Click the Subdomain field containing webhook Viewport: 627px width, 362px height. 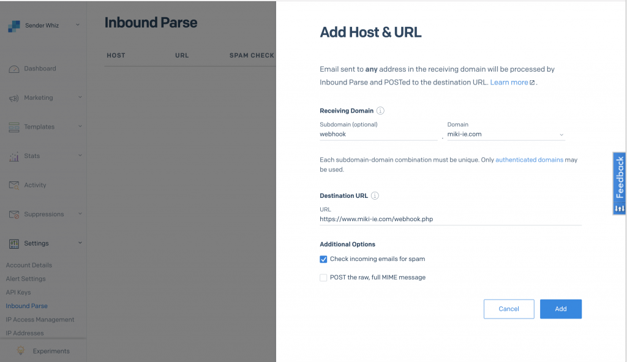(x=378, y=134)
